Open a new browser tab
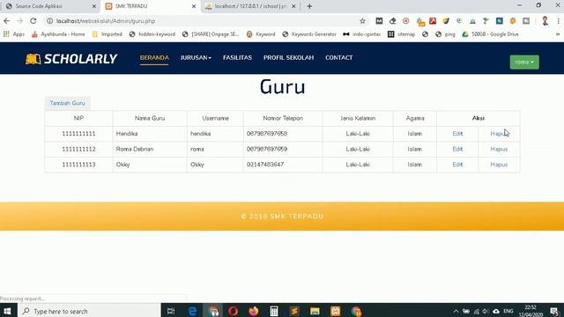 pos(309,6)
